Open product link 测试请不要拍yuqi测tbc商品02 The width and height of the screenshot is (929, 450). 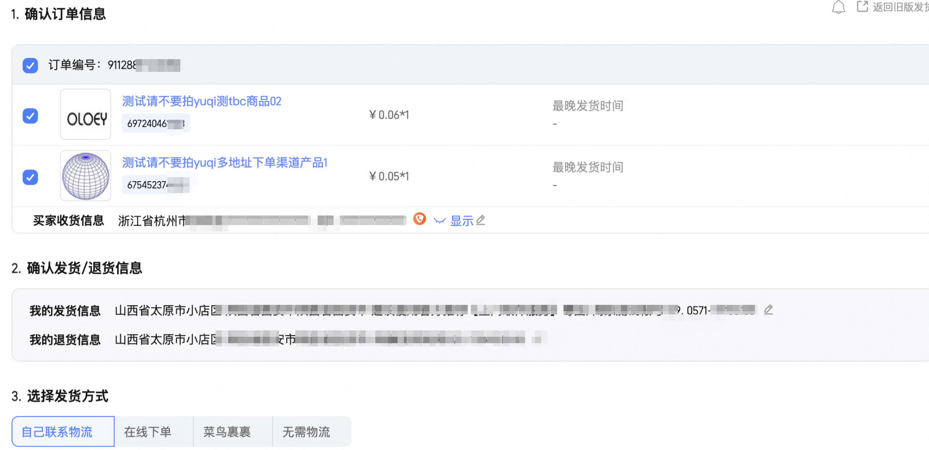[202, 101]
